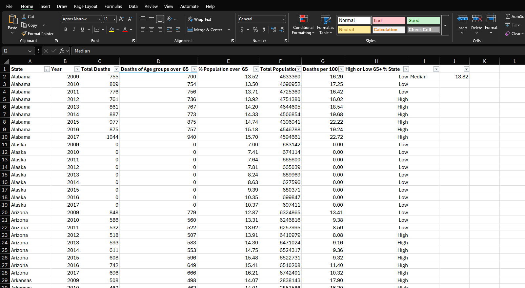Toggle Underline formatting

[x=82, y=30]
